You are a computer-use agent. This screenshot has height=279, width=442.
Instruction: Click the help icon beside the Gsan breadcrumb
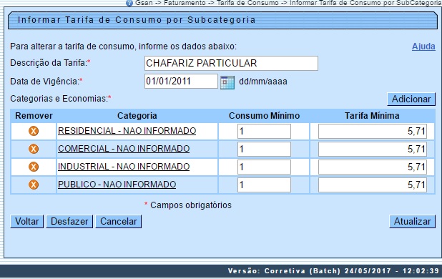click(x=129, y=3)
